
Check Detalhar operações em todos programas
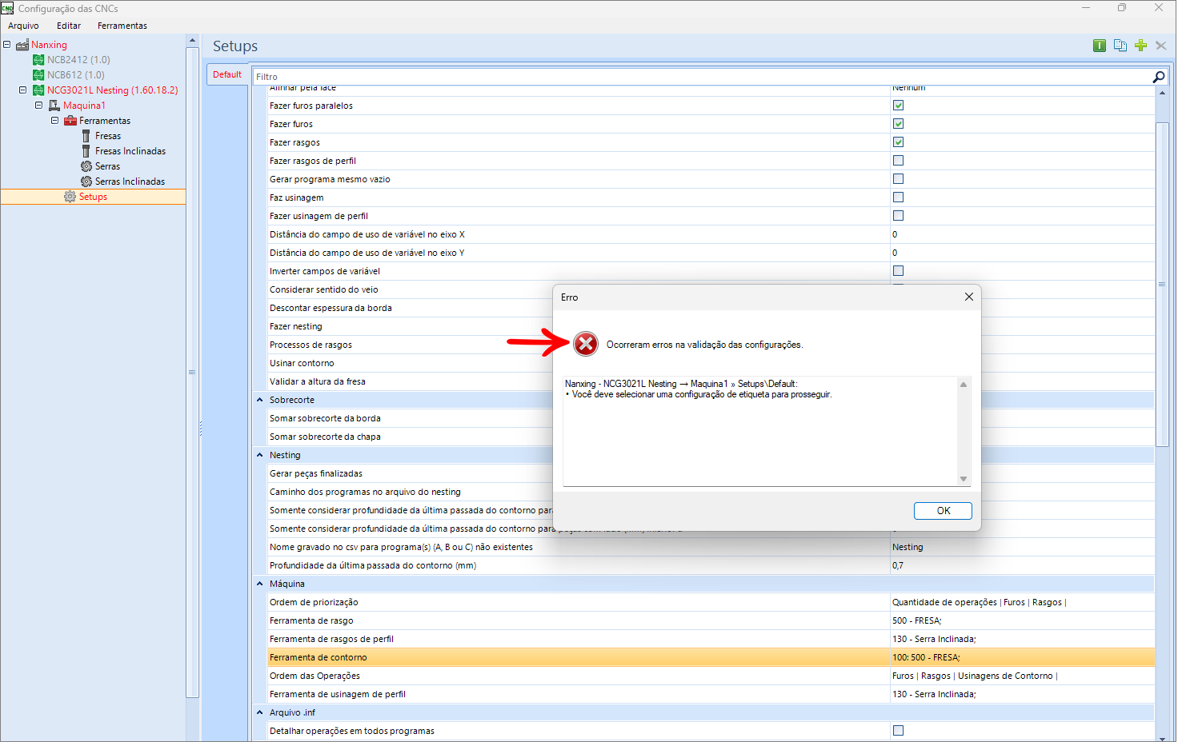[x=898, y=731]
